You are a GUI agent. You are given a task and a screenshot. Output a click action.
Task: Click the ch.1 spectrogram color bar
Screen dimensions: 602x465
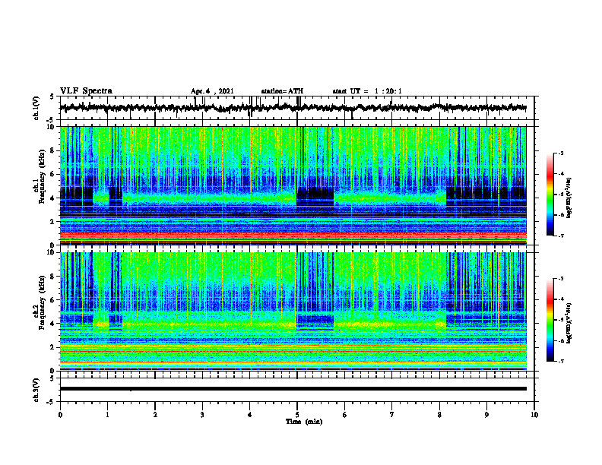click(550, 195)
